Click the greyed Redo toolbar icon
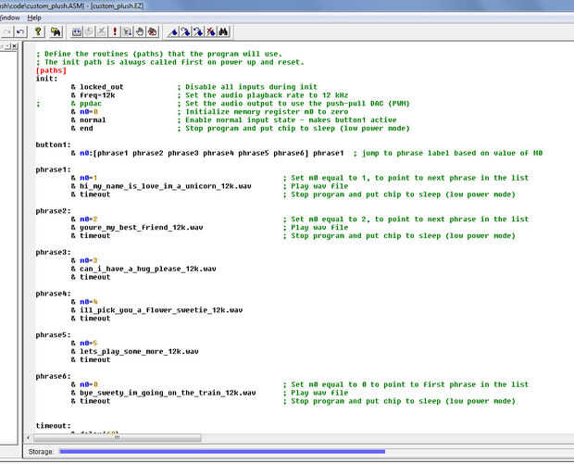The image size is (574, 464). point(6,32)
